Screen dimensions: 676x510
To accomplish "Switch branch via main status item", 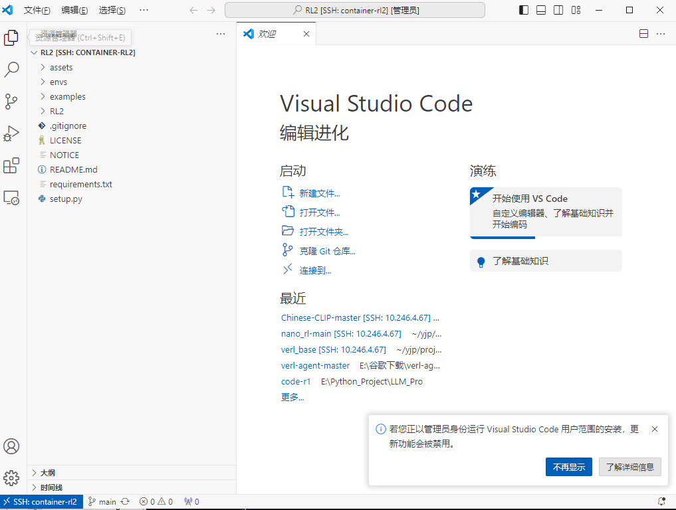I will [x=102, y=502].
